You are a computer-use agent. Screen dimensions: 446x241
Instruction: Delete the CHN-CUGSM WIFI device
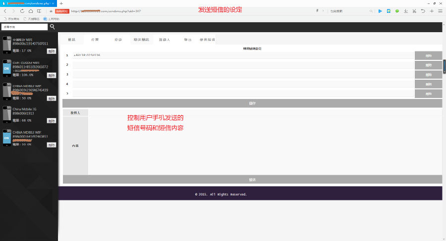(52, 75)
